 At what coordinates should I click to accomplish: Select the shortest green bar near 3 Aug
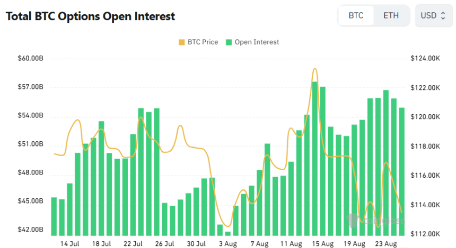pos(228,233)
